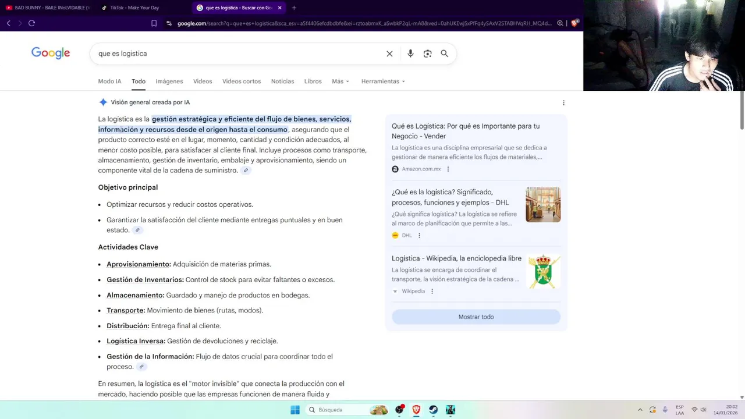Click source link icon after first paragraph
This screenshot has width=745, height=419.
(x=246, y=171)
